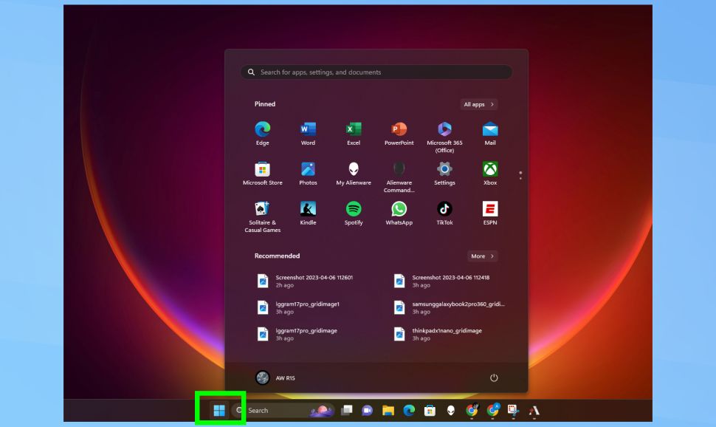Go to next pinned apps page dot
Screen dimensions: 716x427
pos(520,178)
